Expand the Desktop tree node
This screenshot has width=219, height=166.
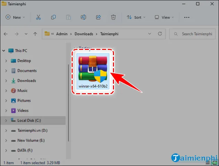click(x=6, y=61)
